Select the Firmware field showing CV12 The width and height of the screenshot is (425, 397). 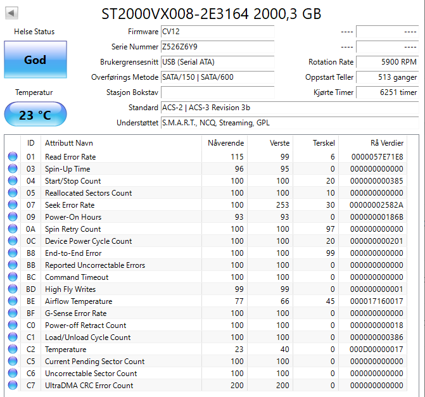pos(217,32)
